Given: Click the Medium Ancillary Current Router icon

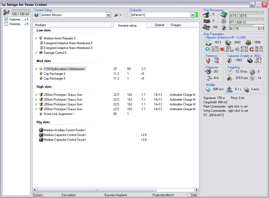Looking at the screenshot, I should pos(41,130).
